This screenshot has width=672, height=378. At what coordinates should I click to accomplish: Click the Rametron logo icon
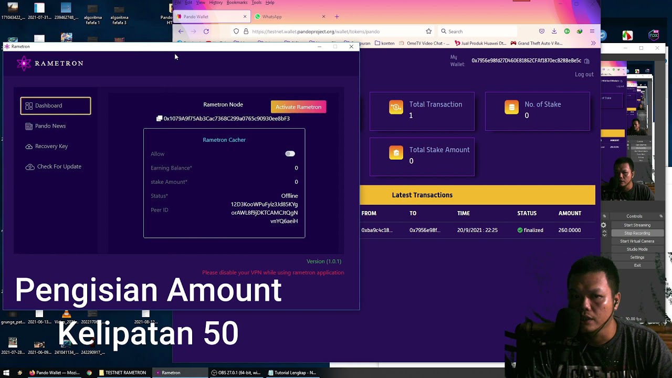click(x=24, y=63)
